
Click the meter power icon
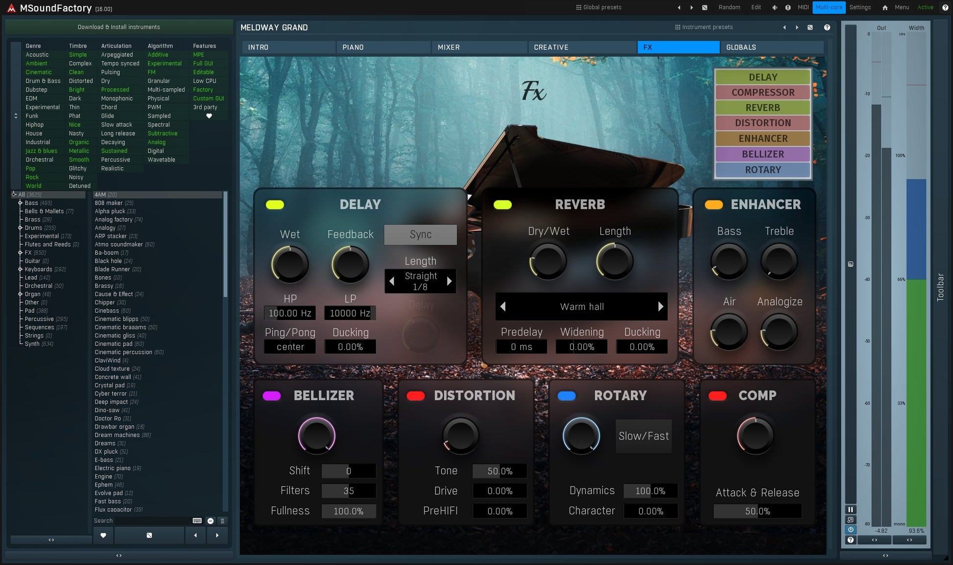click(x=851, y=530)
